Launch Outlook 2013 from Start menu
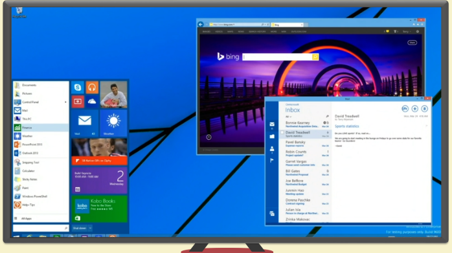 pos(41,153)
